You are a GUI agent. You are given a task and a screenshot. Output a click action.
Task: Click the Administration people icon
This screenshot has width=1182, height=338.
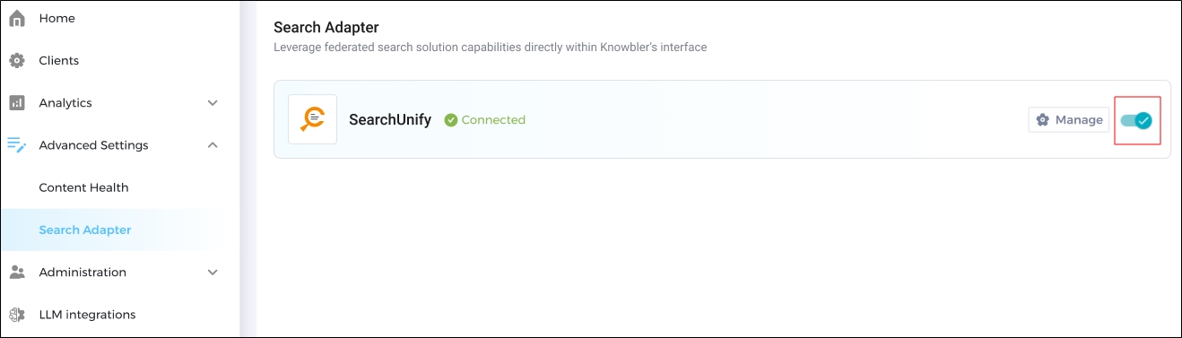coord(17,273)
